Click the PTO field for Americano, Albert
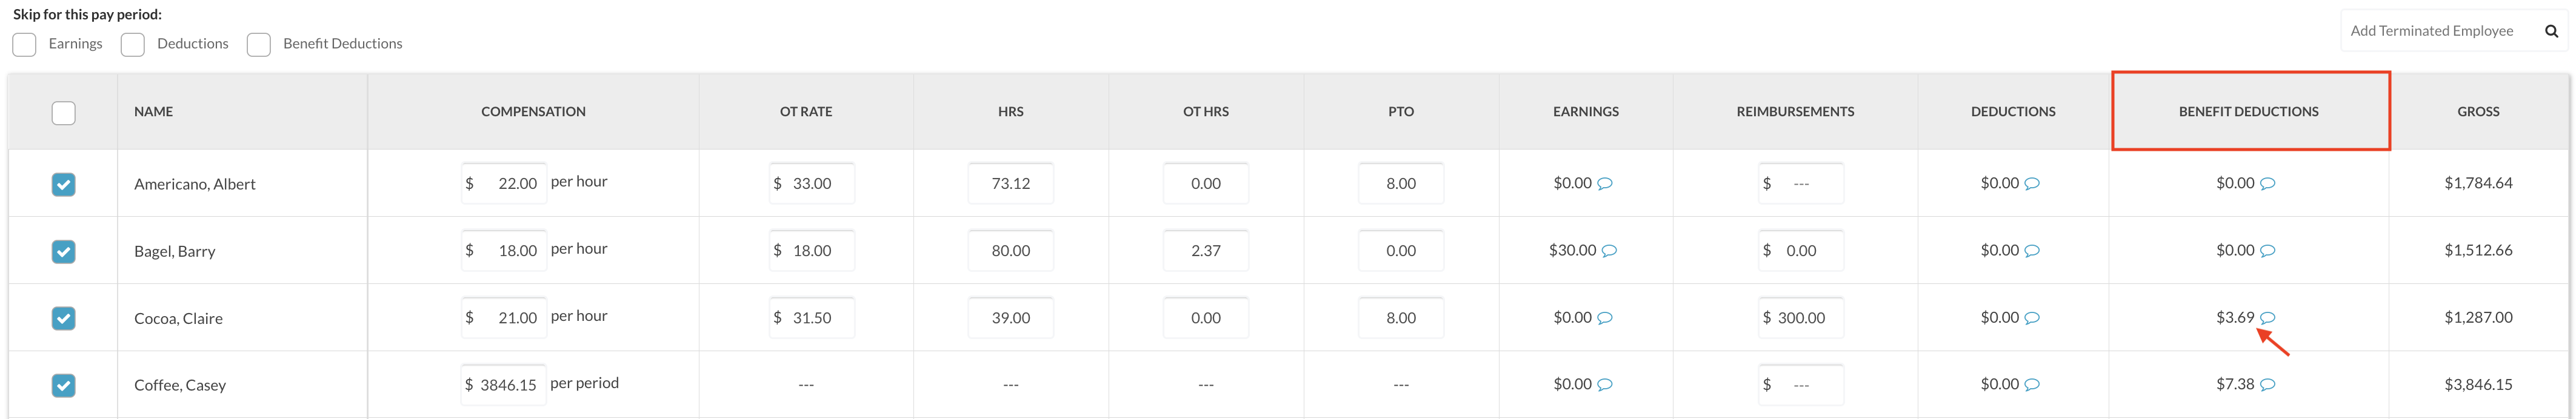Image resolution: width=2576 pixels, height=419 pixels. 1400,184
